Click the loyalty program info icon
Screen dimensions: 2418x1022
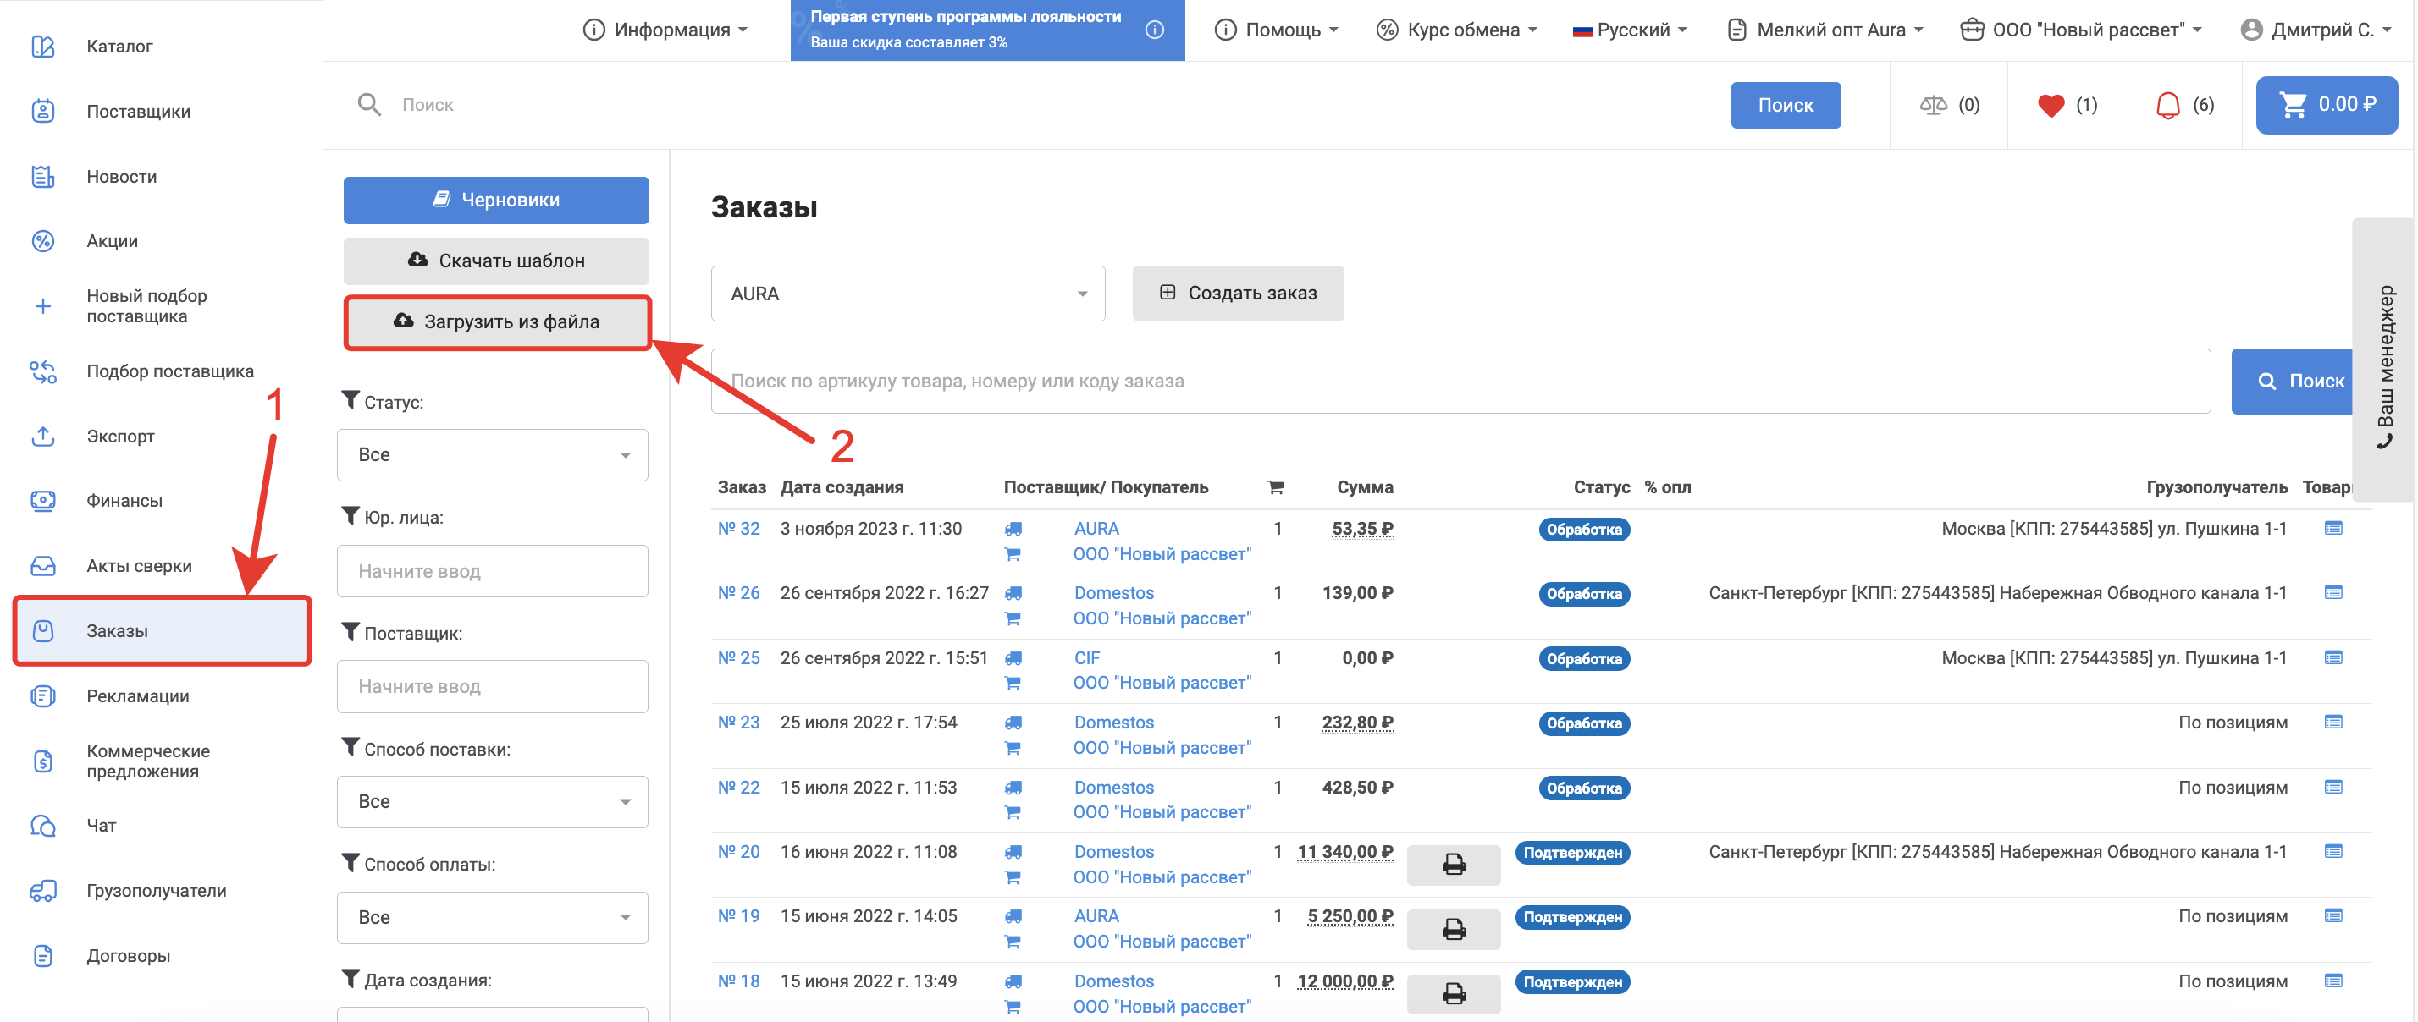pos(1155,30)
